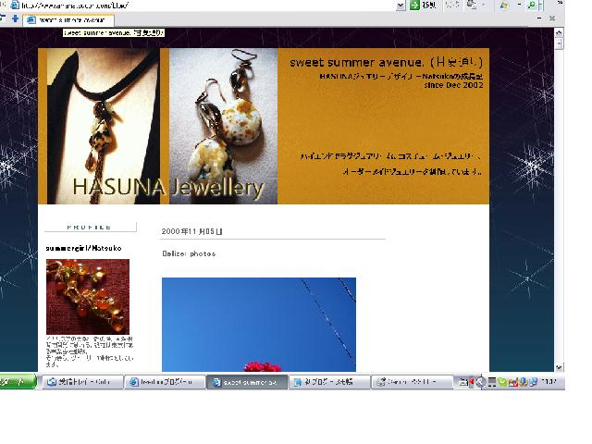Image resolution: width=592 pixels, height=444 pixels.
Task: Click the necklace photo in blog header
Action: [x=103, y=126]
